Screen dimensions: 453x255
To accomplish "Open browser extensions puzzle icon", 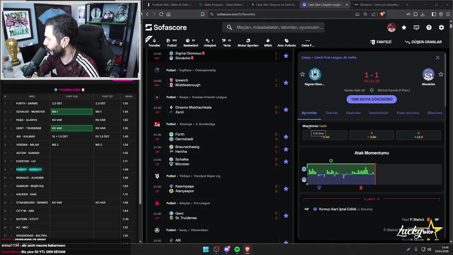I will coord(415,14).
